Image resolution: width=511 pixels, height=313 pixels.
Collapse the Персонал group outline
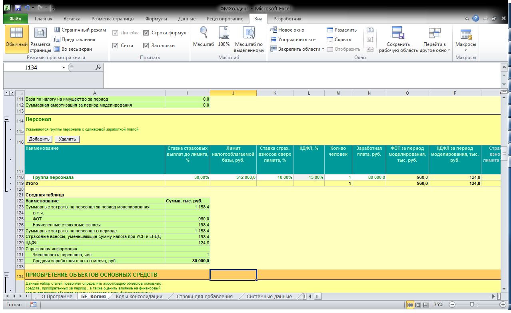pos(6,119)
